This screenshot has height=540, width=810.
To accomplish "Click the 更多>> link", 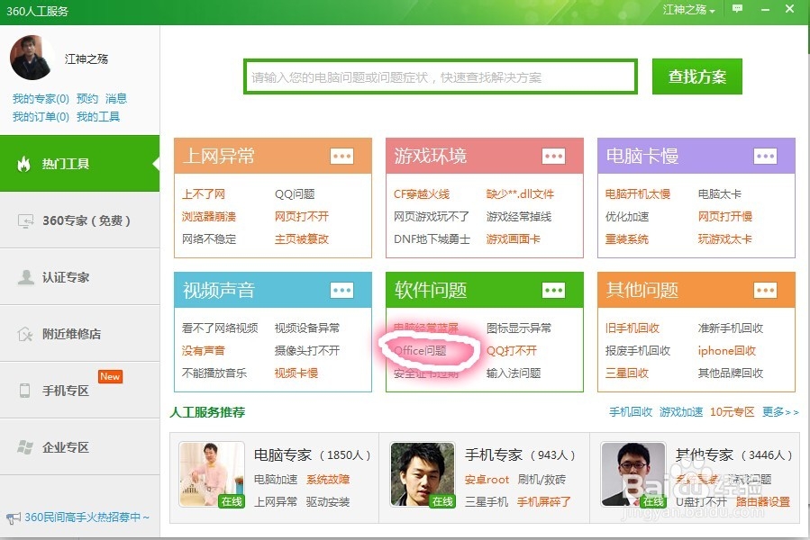I will (x=780, y=412).
